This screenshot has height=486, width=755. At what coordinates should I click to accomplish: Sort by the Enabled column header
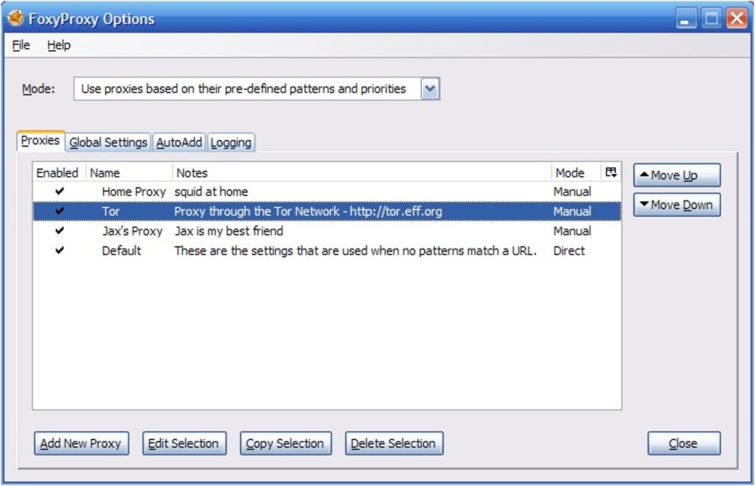tap(58, 173)
